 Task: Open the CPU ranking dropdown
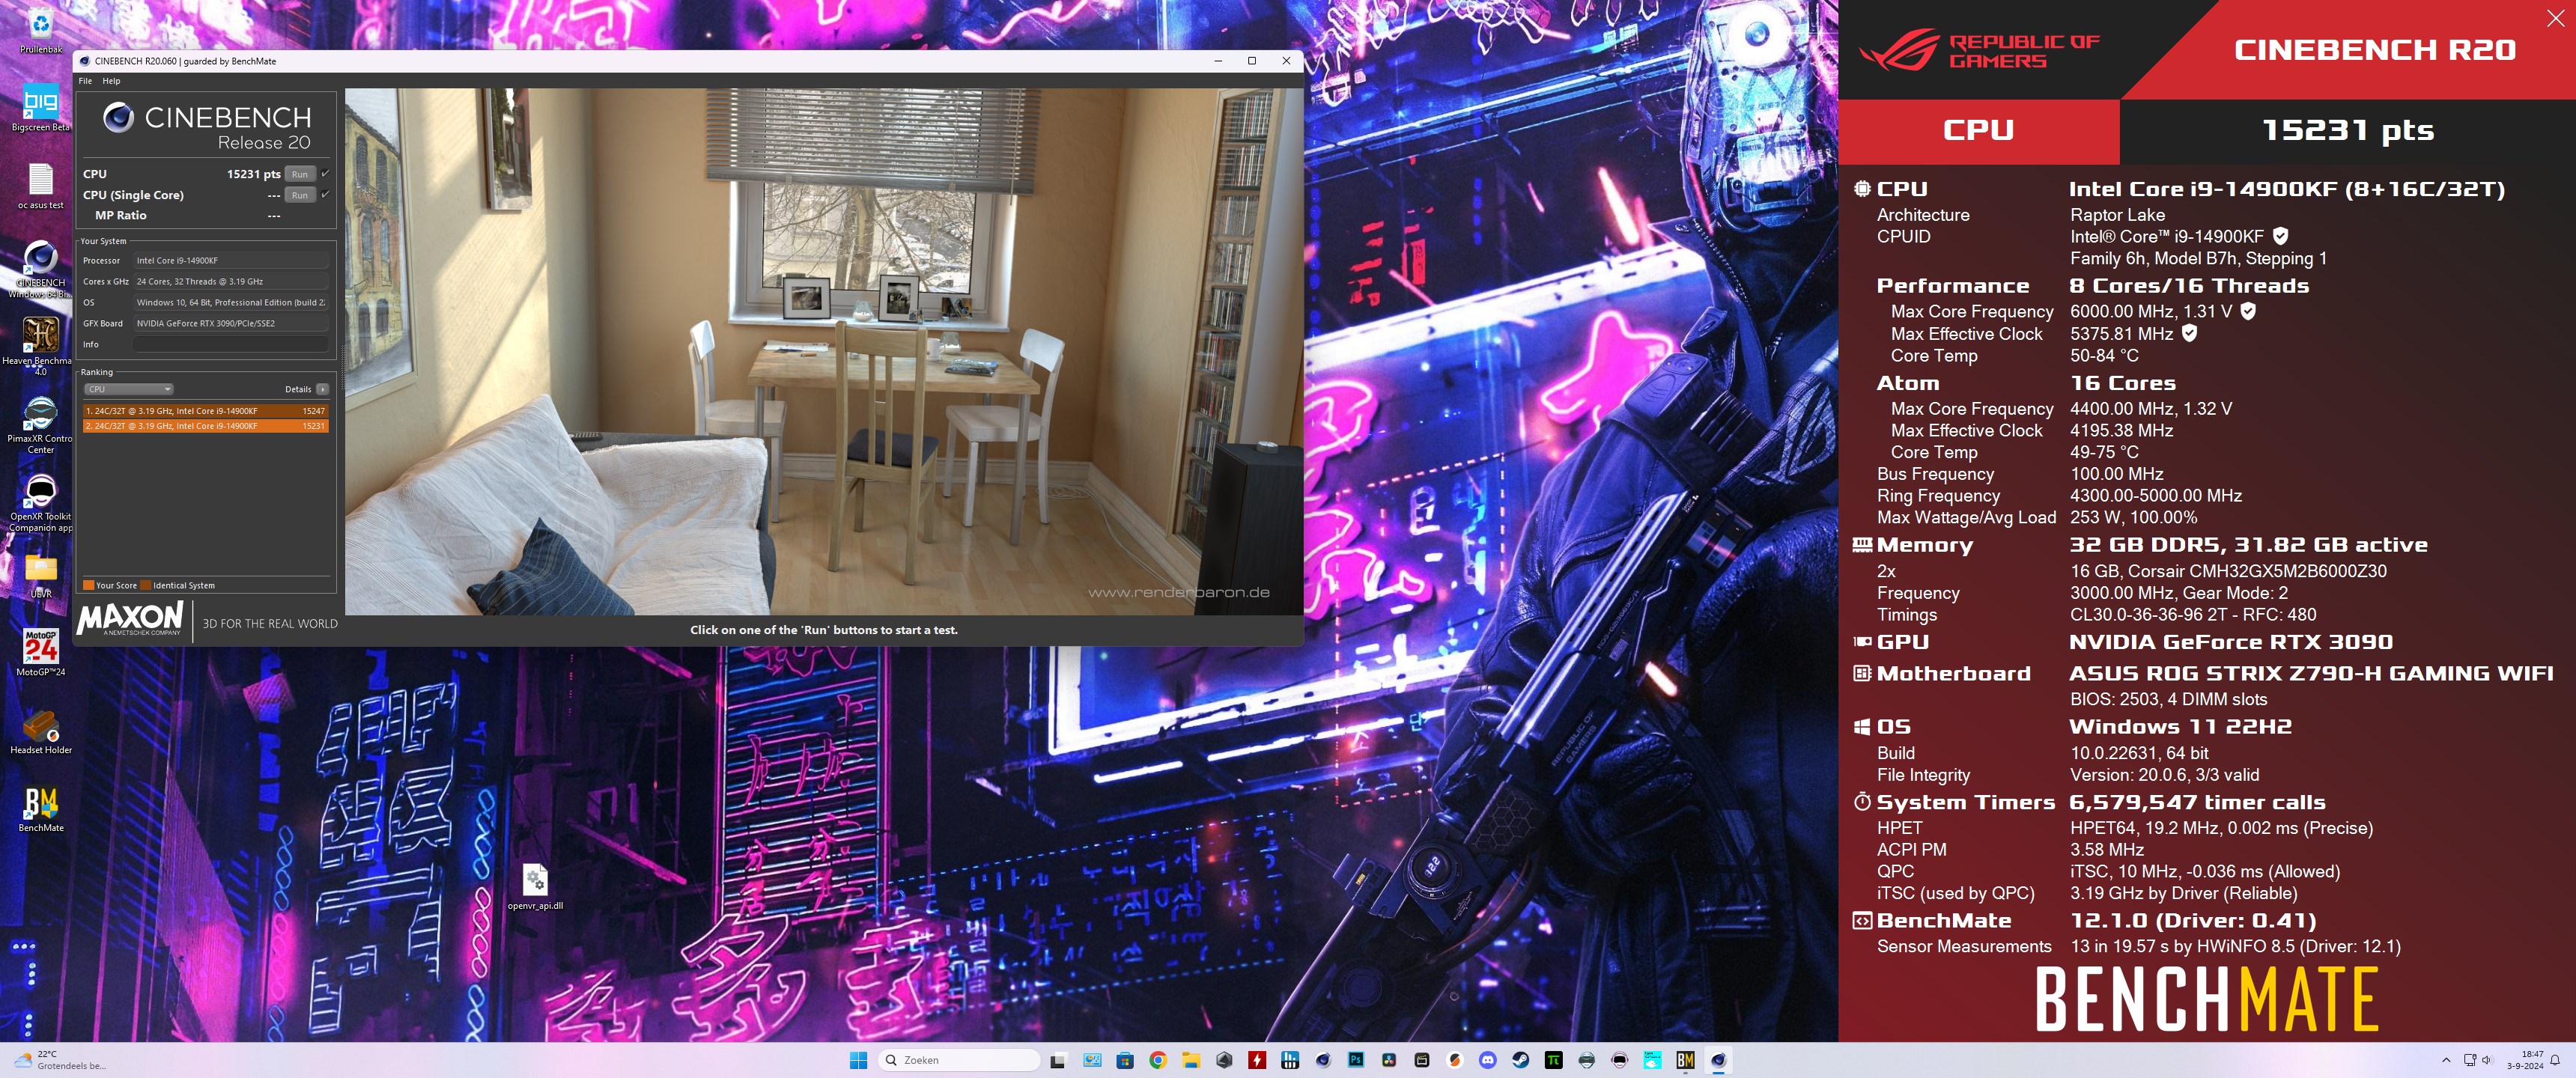point(129,389)
